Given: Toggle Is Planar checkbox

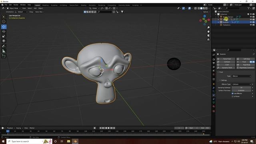Looking at the screenshot, I should 232,96.
